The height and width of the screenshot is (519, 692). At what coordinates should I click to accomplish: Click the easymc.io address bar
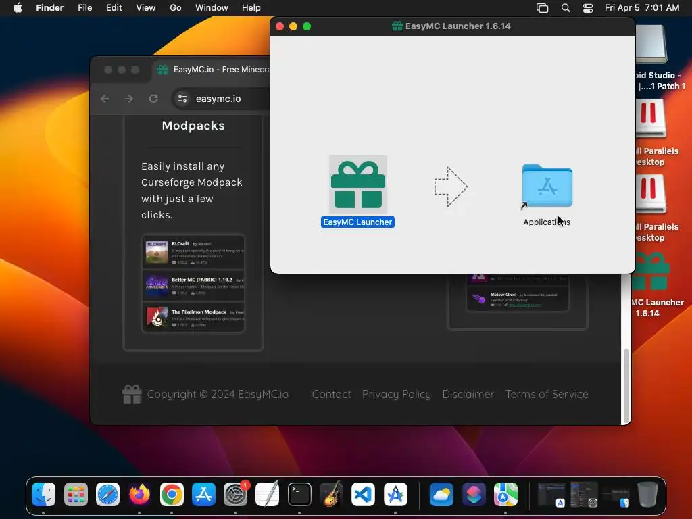point(221,99)
